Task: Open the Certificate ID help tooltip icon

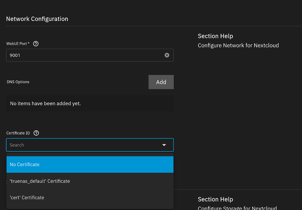Action: click(36, 133)
